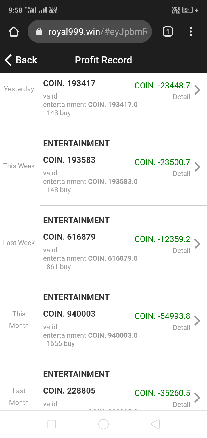Viewport: 207px width, 438px height.
Task: Expand Yesterday record chevron arrow
Action: 197,90
